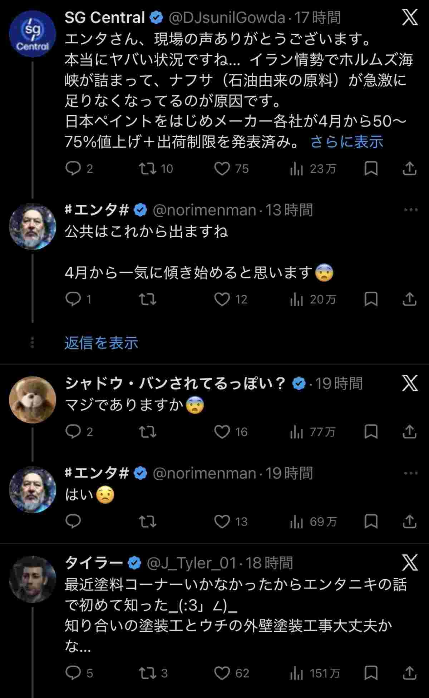Show hidden replies via 返信を表示
429x698 pixels.
(101, 343)
